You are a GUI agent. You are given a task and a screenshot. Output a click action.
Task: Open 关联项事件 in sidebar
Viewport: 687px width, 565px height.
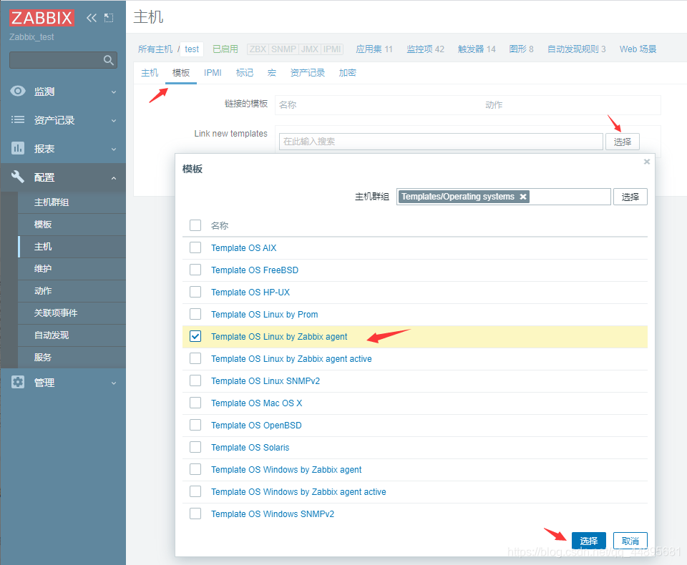tap(56, 313)
